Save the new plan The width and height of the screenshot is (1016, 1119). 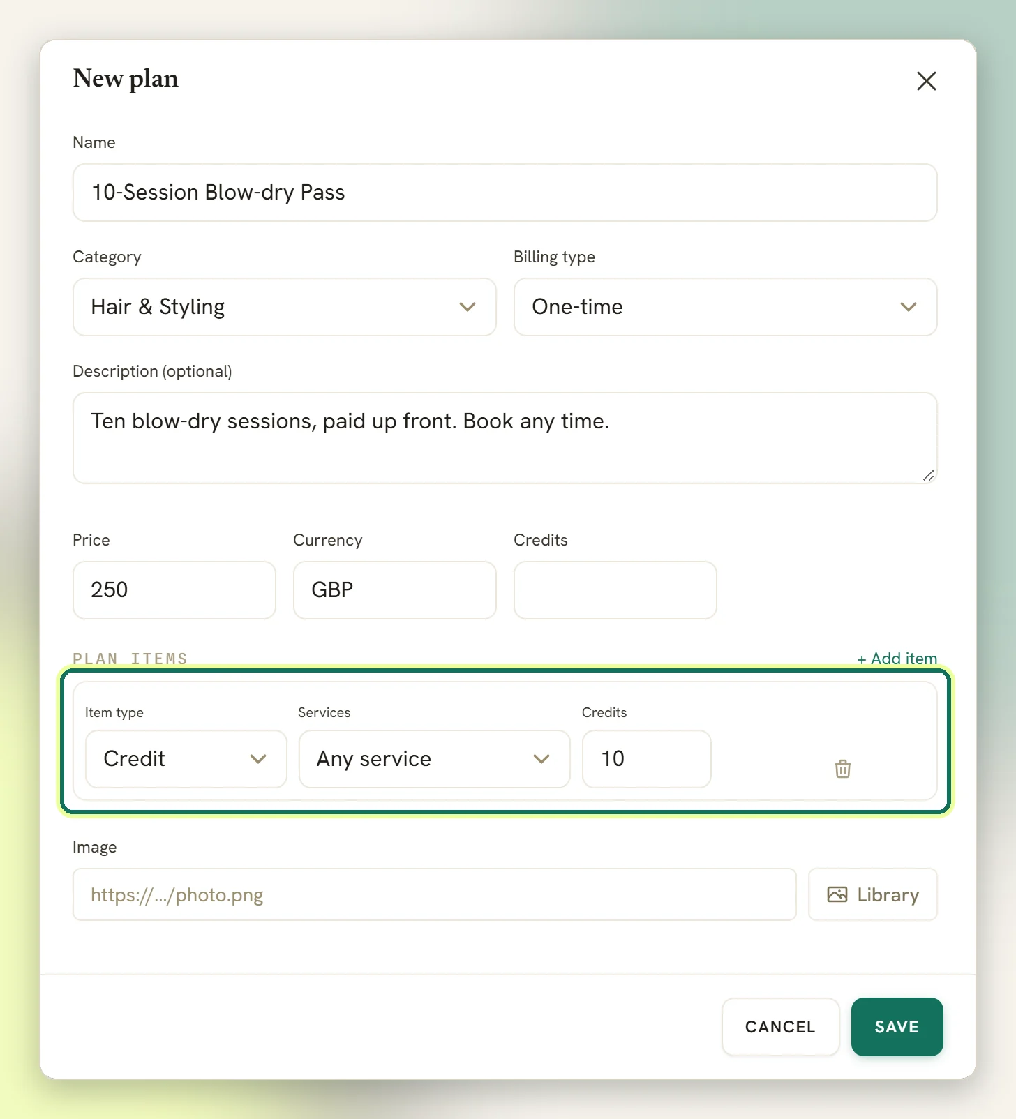coord(897,1027)
